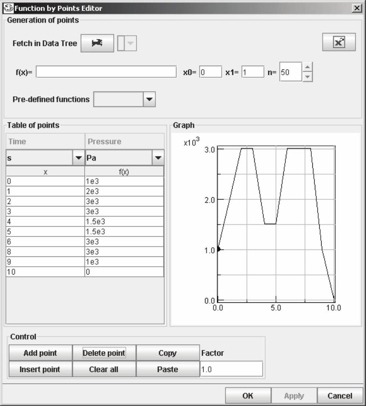Confirm with the OK button
Screen dimensions: 366x406
(248, 396)
